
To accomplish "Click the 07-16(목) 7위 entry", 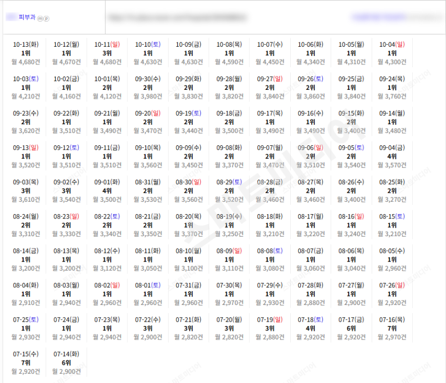I will pyautogui.click(x=392, y=328).
